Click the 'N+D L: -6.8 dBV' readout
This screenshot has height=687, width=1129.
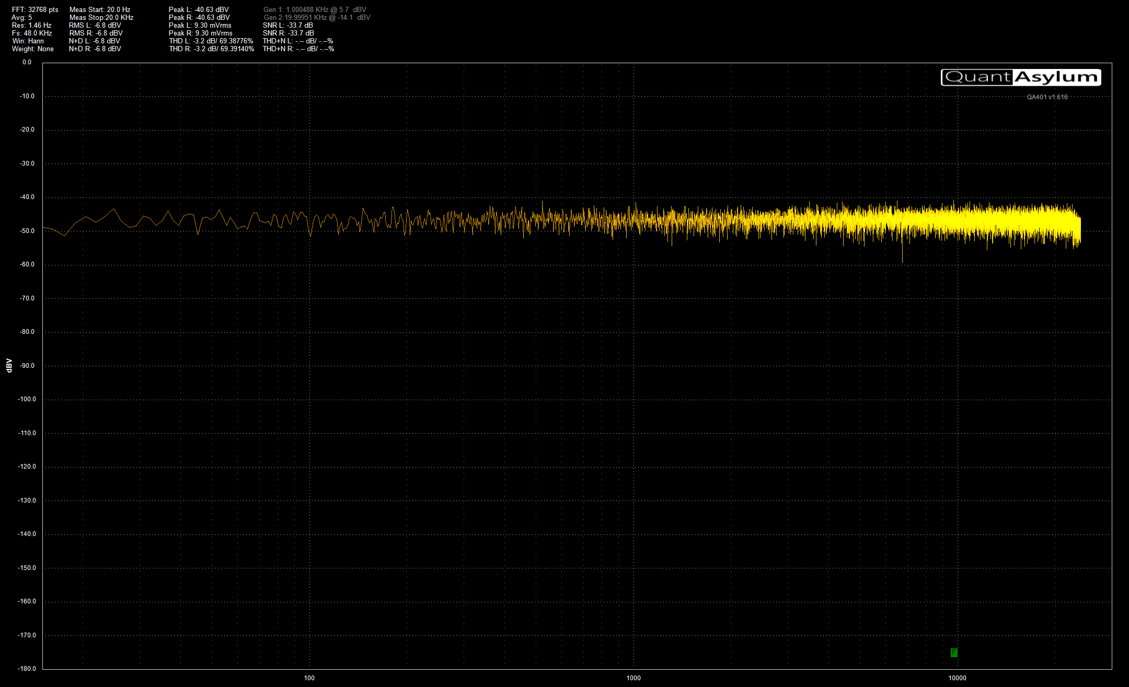pos(95,41)
